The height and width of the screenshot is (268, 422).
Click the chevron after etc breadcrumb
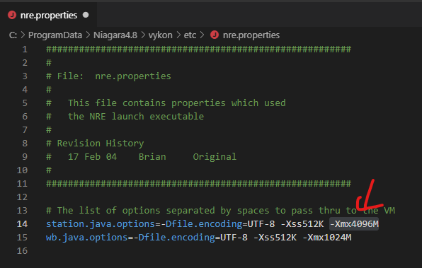point(202,35)
